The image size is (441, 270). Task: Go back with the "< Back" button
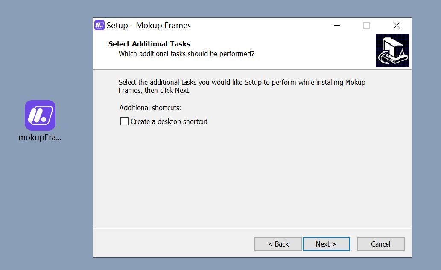278,244
